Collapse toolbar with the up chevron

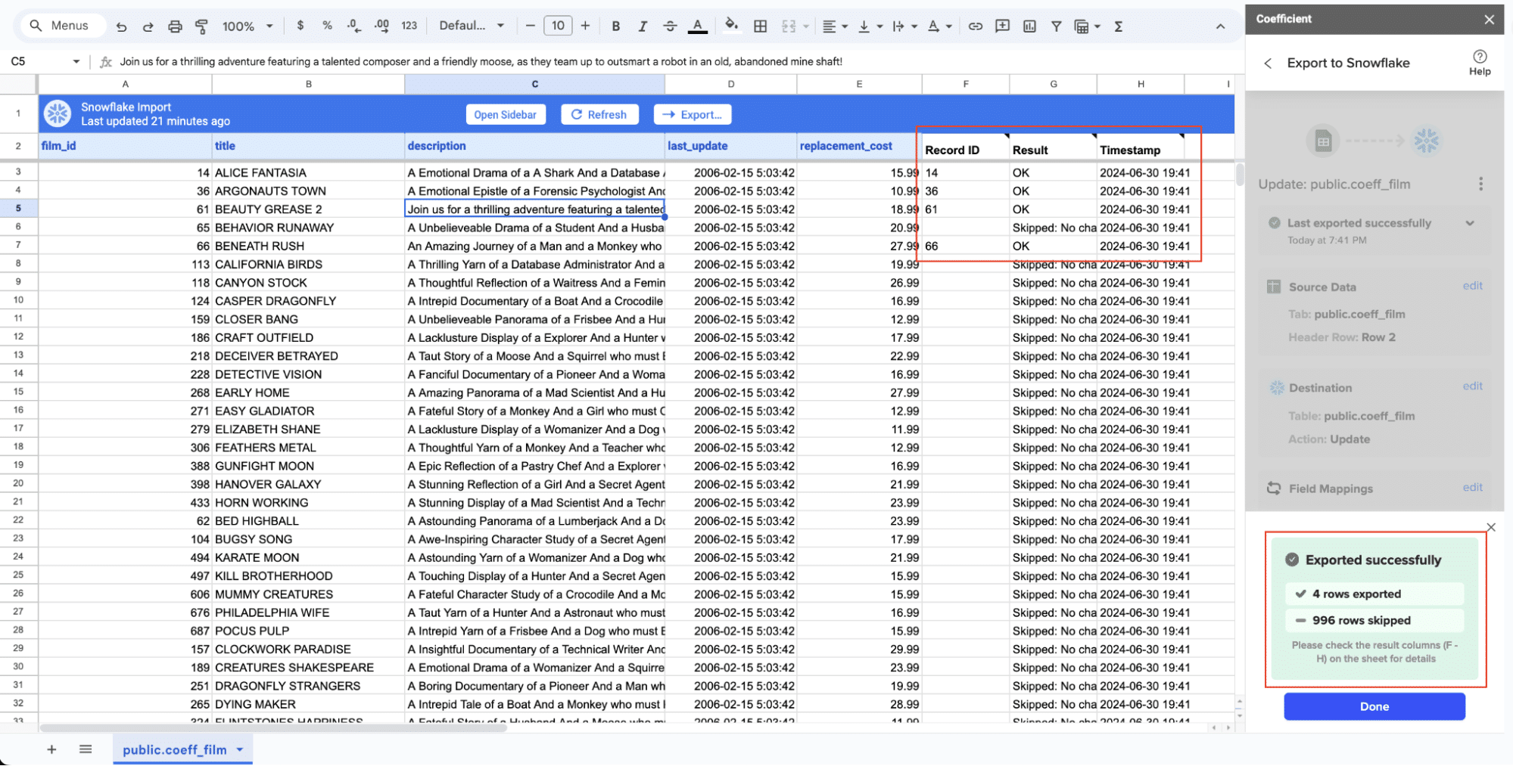(x=1220, y=26)
